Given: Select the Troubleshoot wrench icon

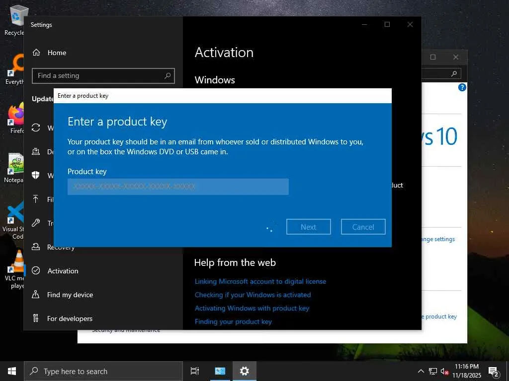Looking at the screenshot, I should click(36, 223).
